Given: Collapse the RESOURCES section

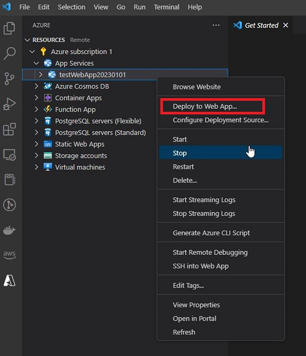Looking at the screenshot, I should [27, 40].
